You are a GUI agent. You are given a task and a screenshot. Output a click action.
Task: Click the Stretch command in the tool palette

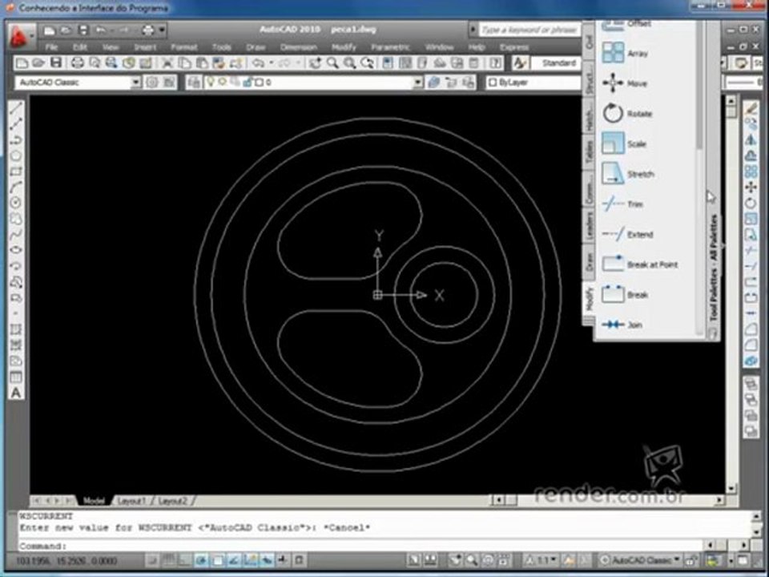[x=628, y=174]
